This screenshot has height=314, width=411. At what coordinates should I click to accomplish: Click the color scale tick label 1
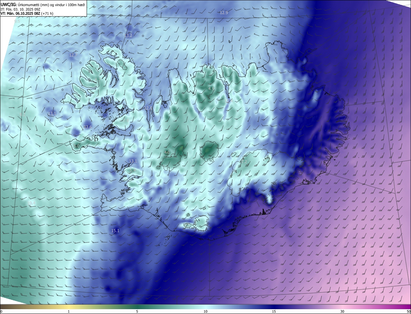pyautogui.click(x=69, y=311)
